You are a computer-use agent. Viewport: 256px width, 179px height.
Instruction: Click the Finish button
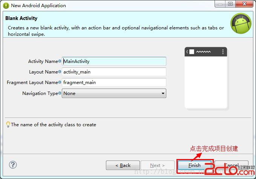(194, 165)
